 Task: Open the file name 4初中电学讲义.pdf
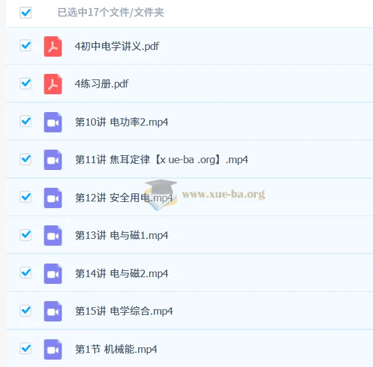click(x=117, y=46)
